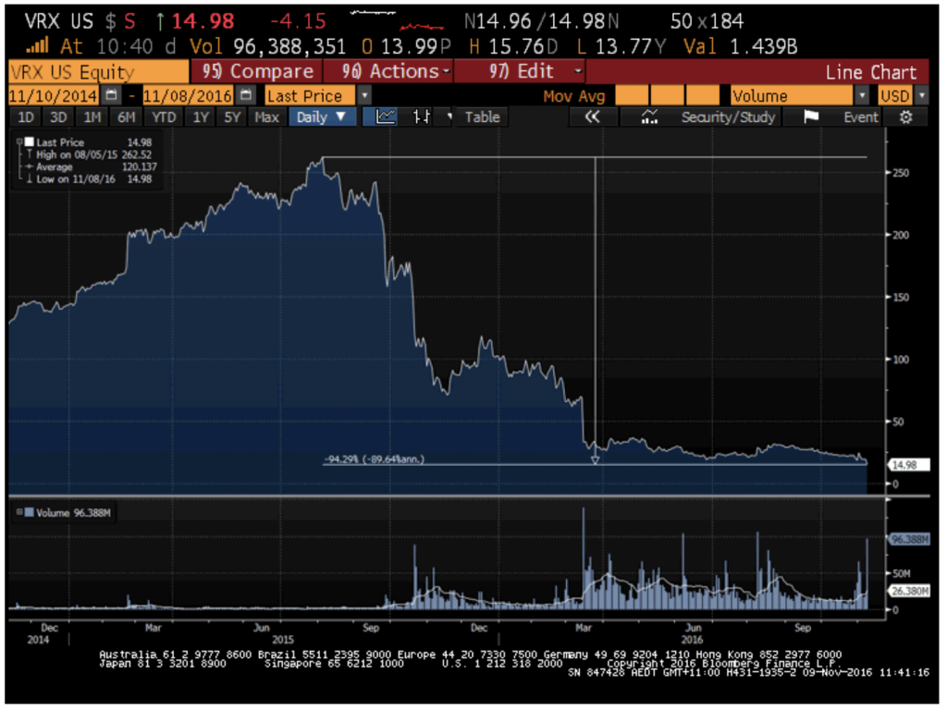Click the H 15.76D high value

pos(513,46)
